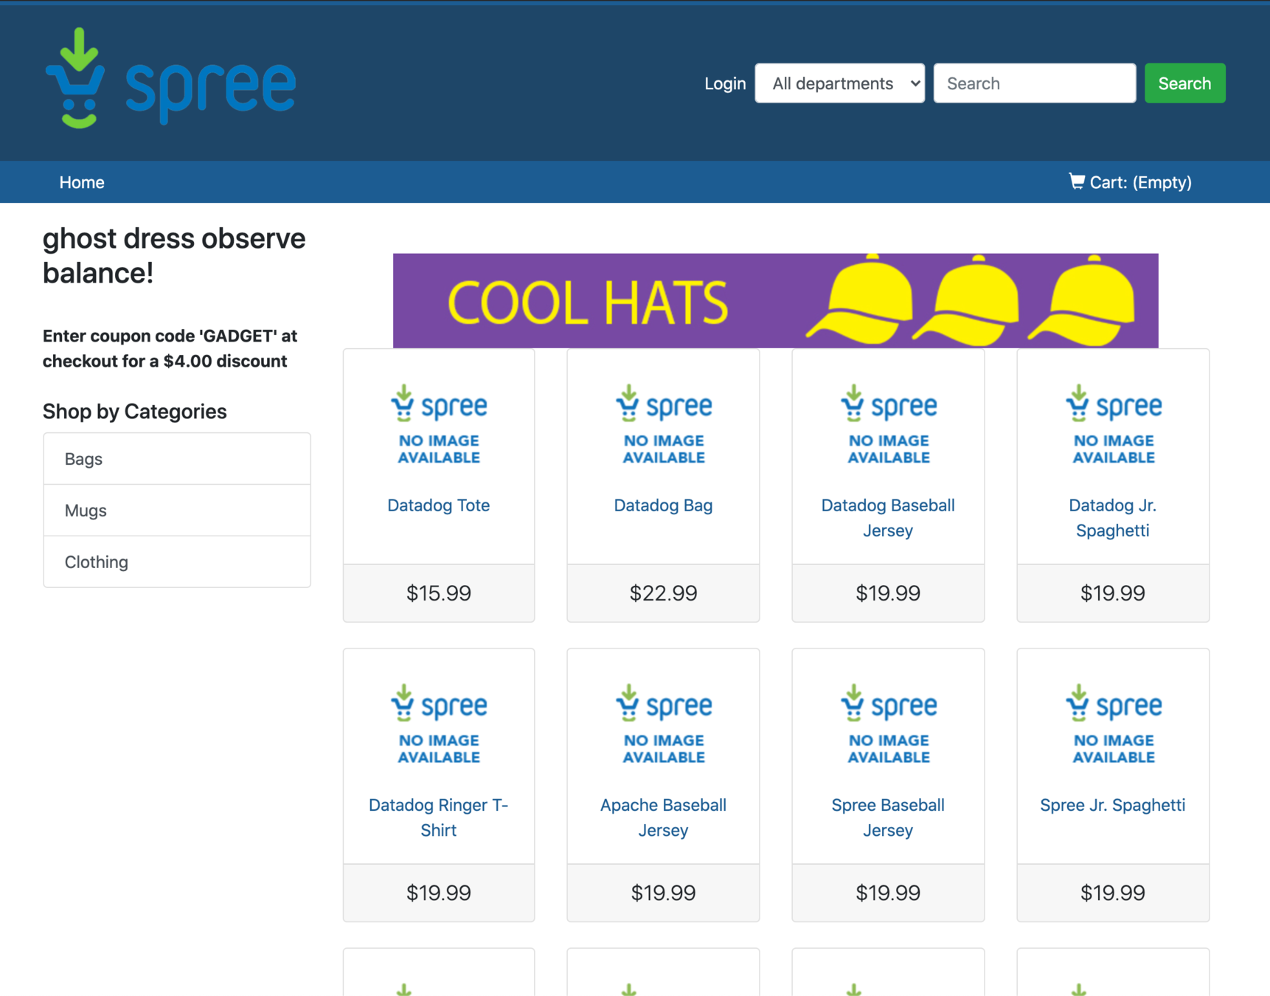The height and width of the screenshot is (996, 1270).
Task: Open the Datadog Jr. Spaghetti link
Action: 1112,518
